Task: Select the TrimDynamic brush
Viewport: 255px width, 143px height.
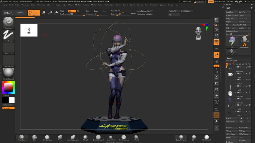Action: pos(124,138)
